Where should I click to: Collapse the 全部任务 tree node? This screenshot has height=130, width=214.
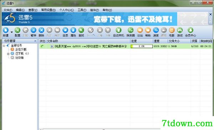pos(4,46)
